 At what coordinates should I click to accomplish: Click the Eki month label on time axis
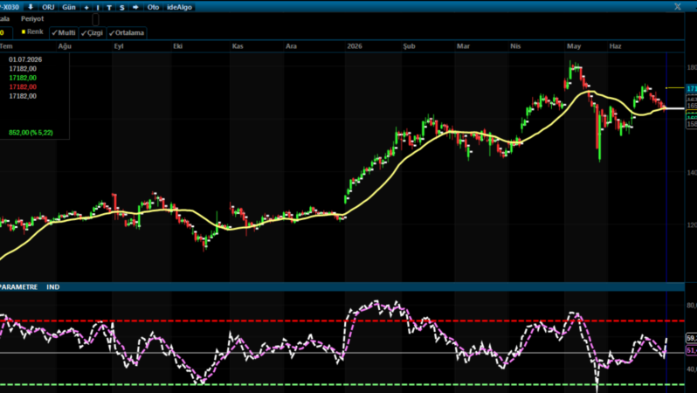coord(178,46)
